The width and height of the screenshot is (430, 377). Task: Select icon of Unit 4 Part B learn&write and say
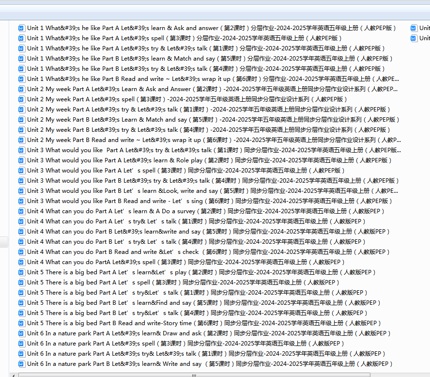click(21, 232)
